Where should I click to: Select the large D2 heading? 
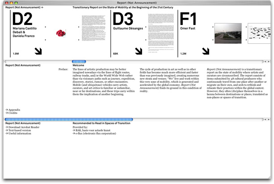tap(22, 19)
